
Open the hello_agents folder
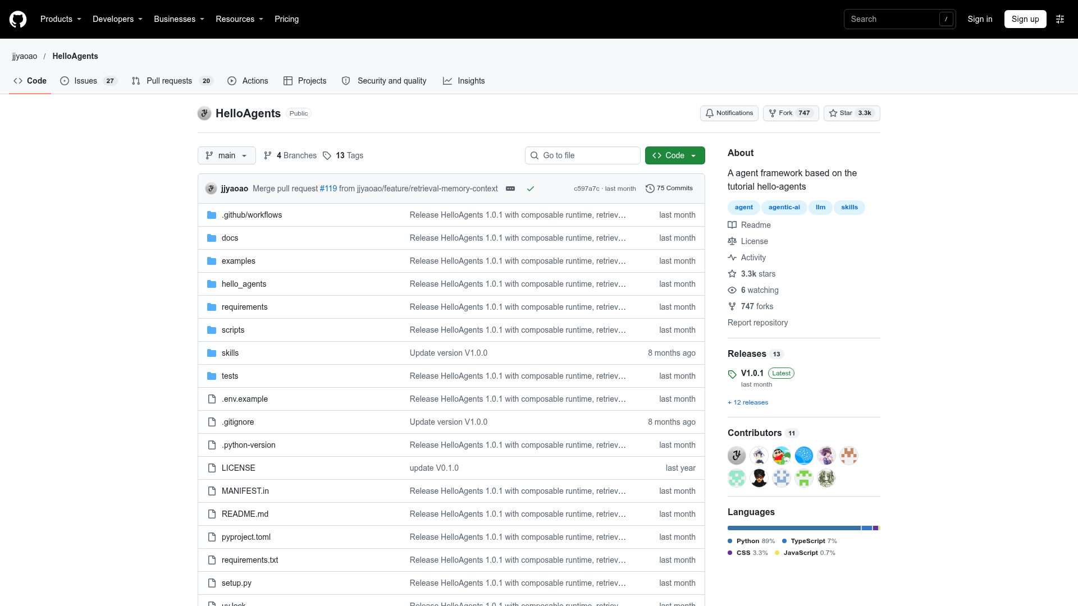(244, 284)
